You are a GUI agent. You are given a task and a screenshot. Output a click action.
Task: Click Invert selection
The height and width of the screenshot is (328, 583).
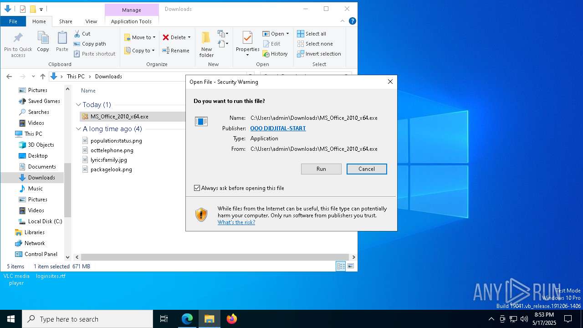click(x=319, y=54)
